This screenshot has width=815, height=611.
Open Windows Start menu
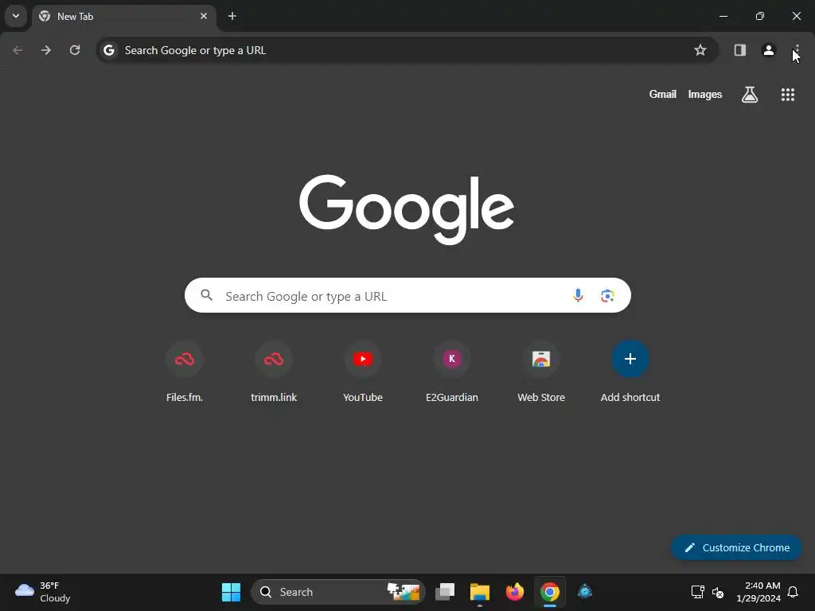(231, 592)
